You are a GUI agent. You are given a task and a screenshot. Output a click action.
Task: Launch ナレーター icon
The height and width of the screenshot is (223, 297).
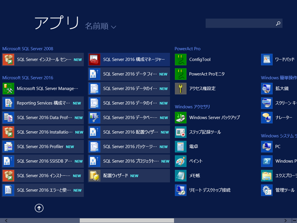click(267, 117)
